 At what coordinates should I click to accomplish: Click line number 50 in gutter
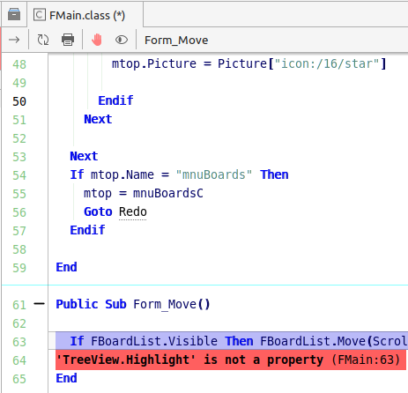[x=19, y=101]
